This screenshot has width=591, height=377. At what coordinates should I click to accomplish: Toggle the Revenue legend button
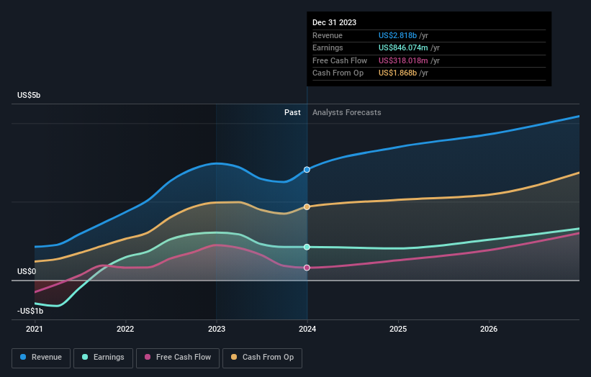41,358
